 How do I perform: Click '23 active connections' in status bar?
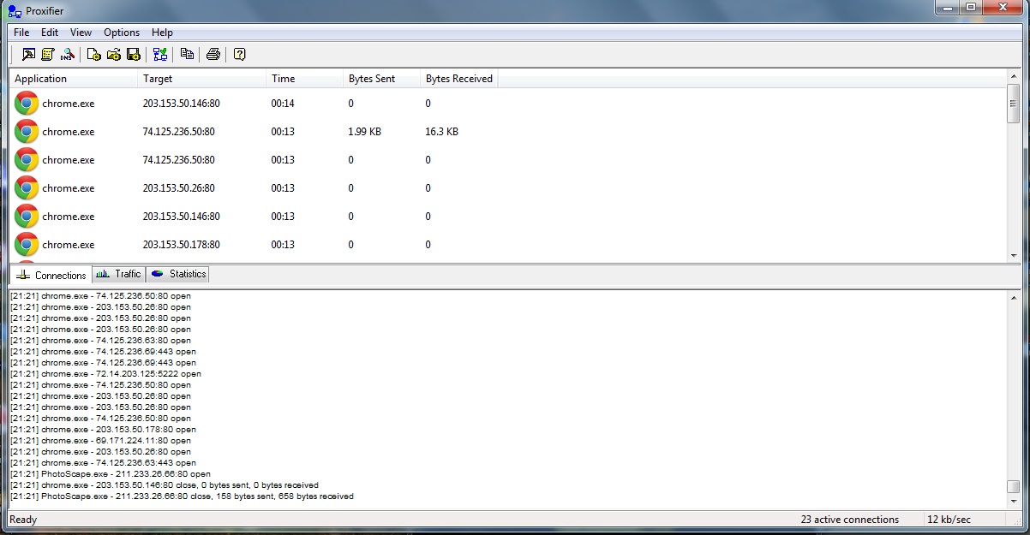point(850,520)
